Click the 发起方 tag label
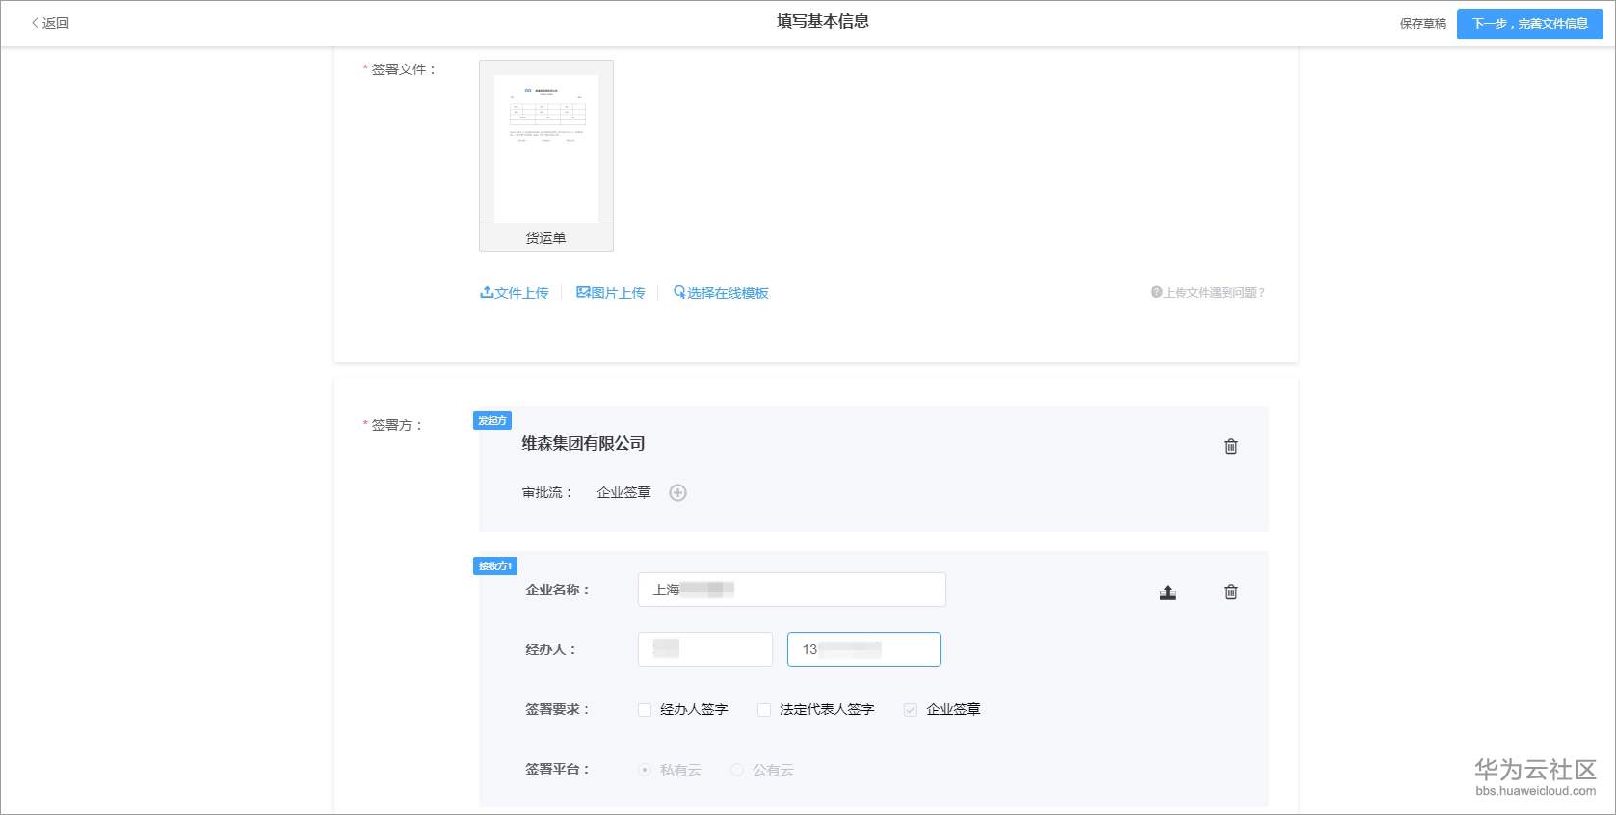 point(492,420)
